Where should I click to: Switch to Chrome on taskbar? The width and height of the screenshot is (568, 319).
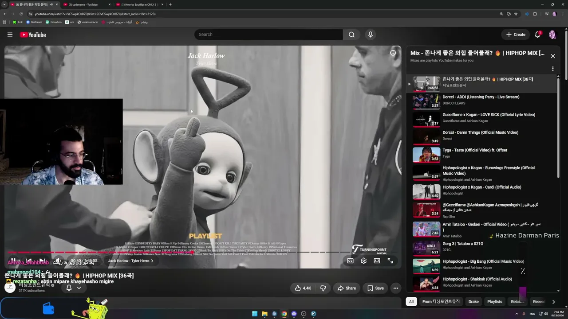284,314
